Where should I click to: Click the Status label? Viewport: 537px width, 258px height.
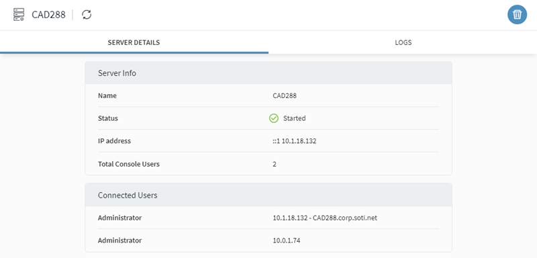tap(108, 118)
